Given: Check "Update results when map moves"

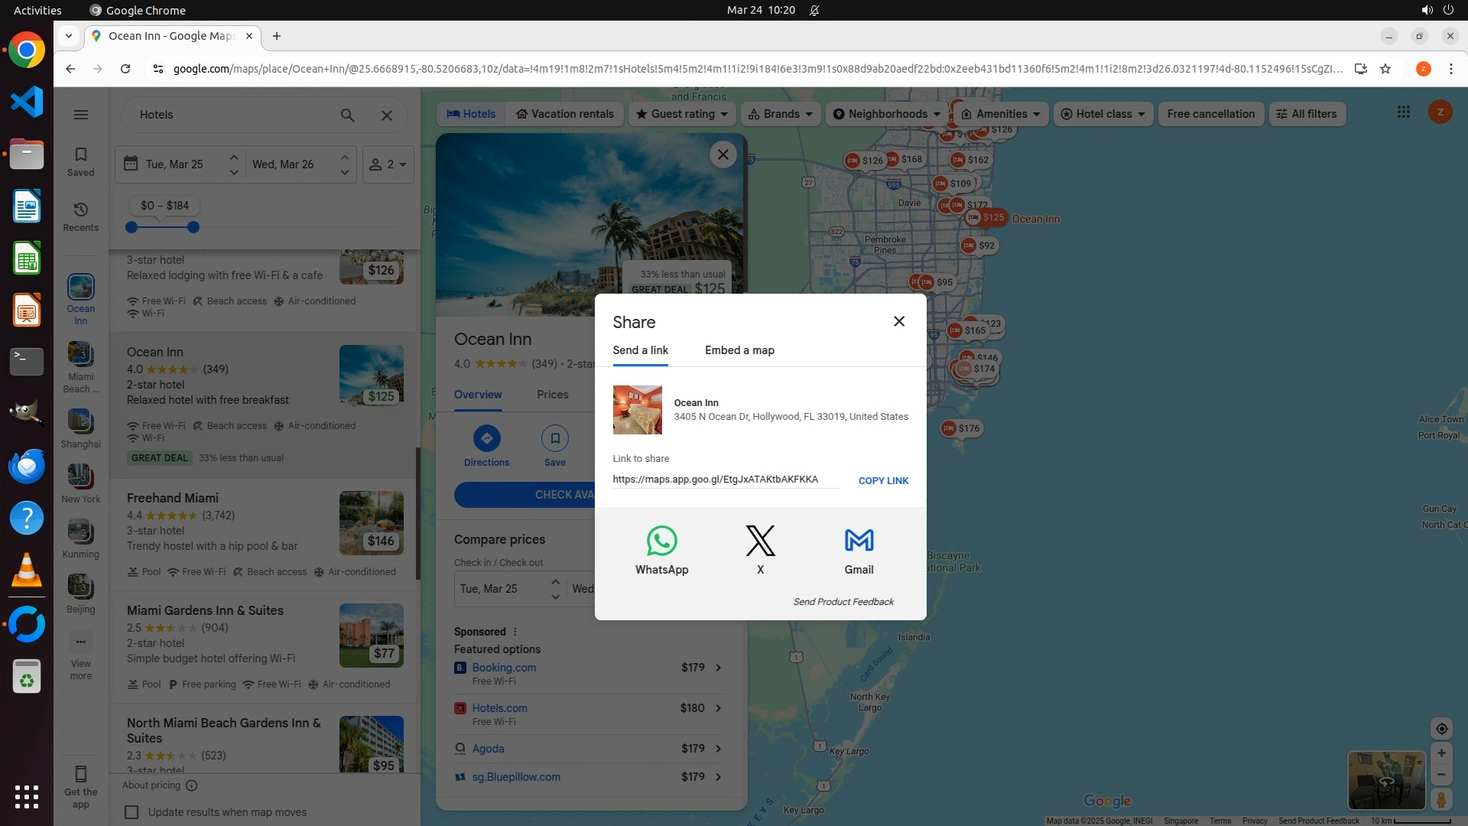Looking at the screenshot, I should (132, 812).
